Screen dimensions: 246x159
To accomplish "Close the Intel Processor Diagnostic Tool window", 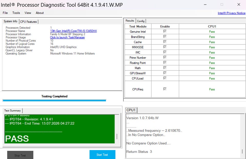I will click(x=239, y=5).
